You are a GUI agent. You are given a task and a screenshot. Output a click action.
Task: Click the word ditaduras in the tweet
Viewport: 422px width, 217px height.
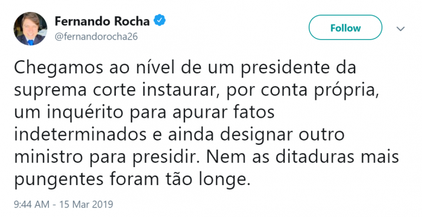(315, 157)
